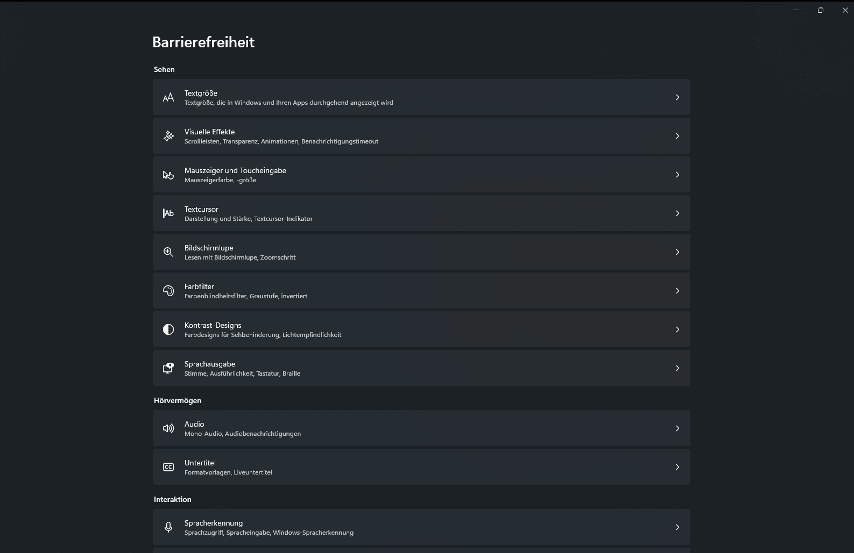
Task: Click the Hörvermögen section header
Action: (178, 400)
